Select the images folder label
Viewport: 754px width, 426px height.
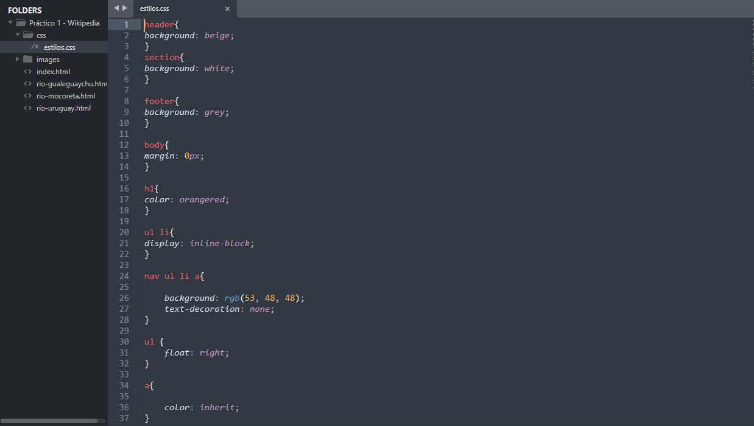click(48, 60)
